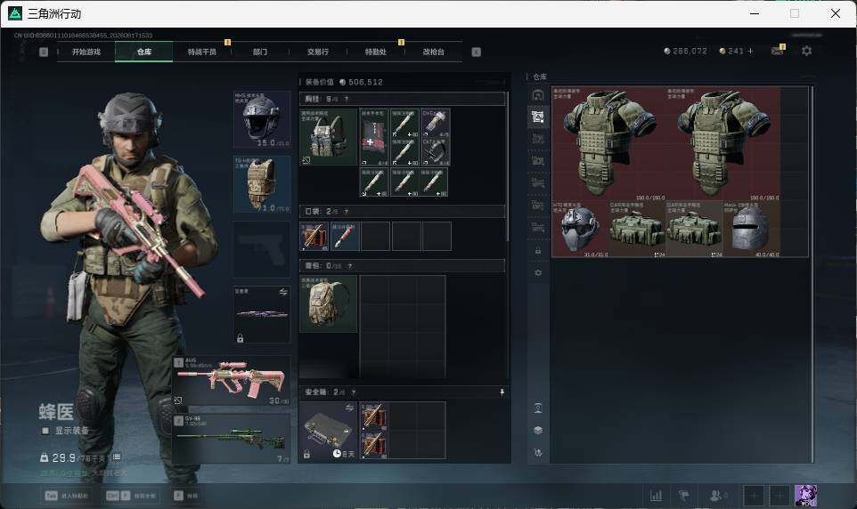This screenshot has width=857, height=509.
Task: Toggle the 显示装备 checkbox
Action: [x=45, y=431]
